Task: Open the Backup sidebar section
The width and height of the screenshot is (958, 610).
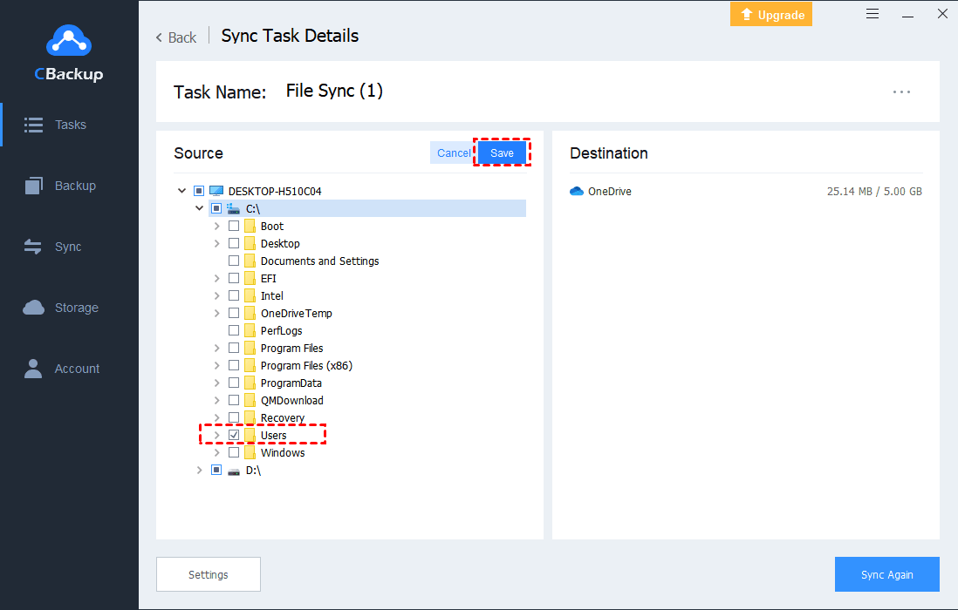Action: pyautogui.click(x=59, y=186)
